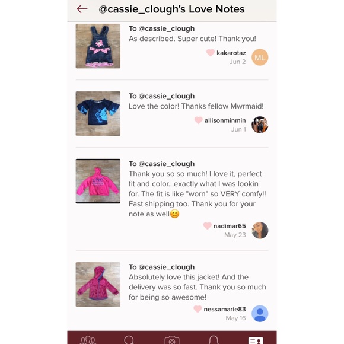
Task: Open the profile card icon in bottom bar
Action: click(x=256, y=340)
